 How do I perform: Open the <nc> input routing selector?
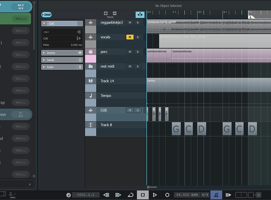[62, 32]
